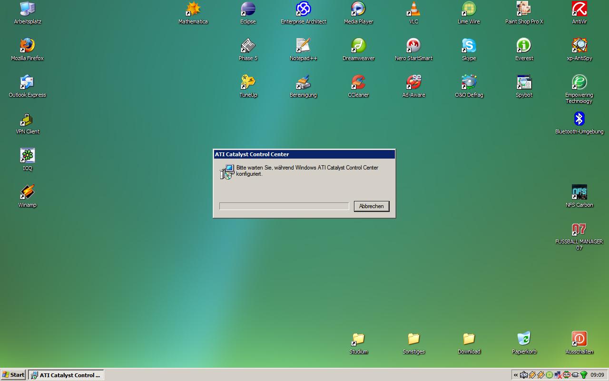
Task: Select the NFS Carbon game icon
Action: click(579, 192)
